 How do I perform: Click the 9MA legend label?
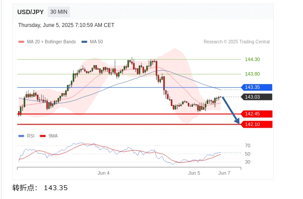53,136
